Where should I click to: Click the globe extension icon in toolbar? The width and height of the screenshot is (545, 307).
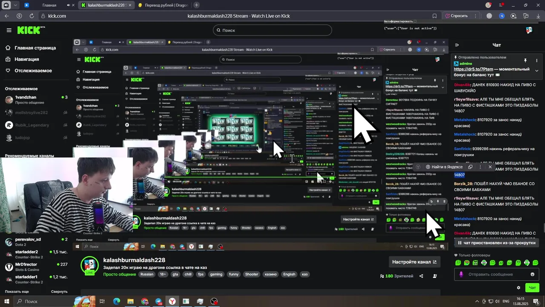(489, 16)
